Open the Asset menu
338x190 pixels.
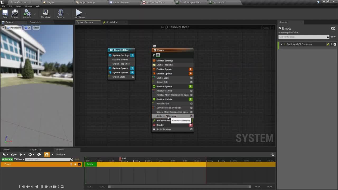pyautogui.click(x=18, y=6)
